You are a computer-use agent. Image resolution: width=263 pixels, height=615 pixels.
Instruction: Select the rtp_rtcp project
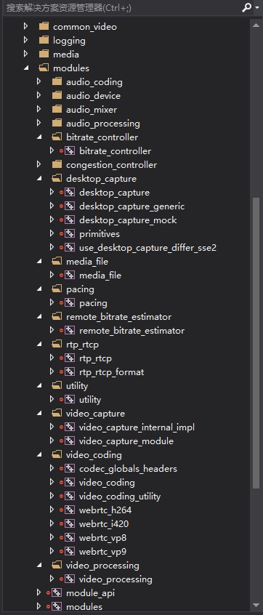point(95,358)
